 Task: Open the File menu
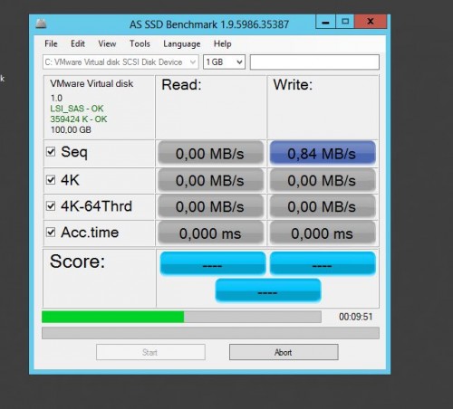(51, 43)
